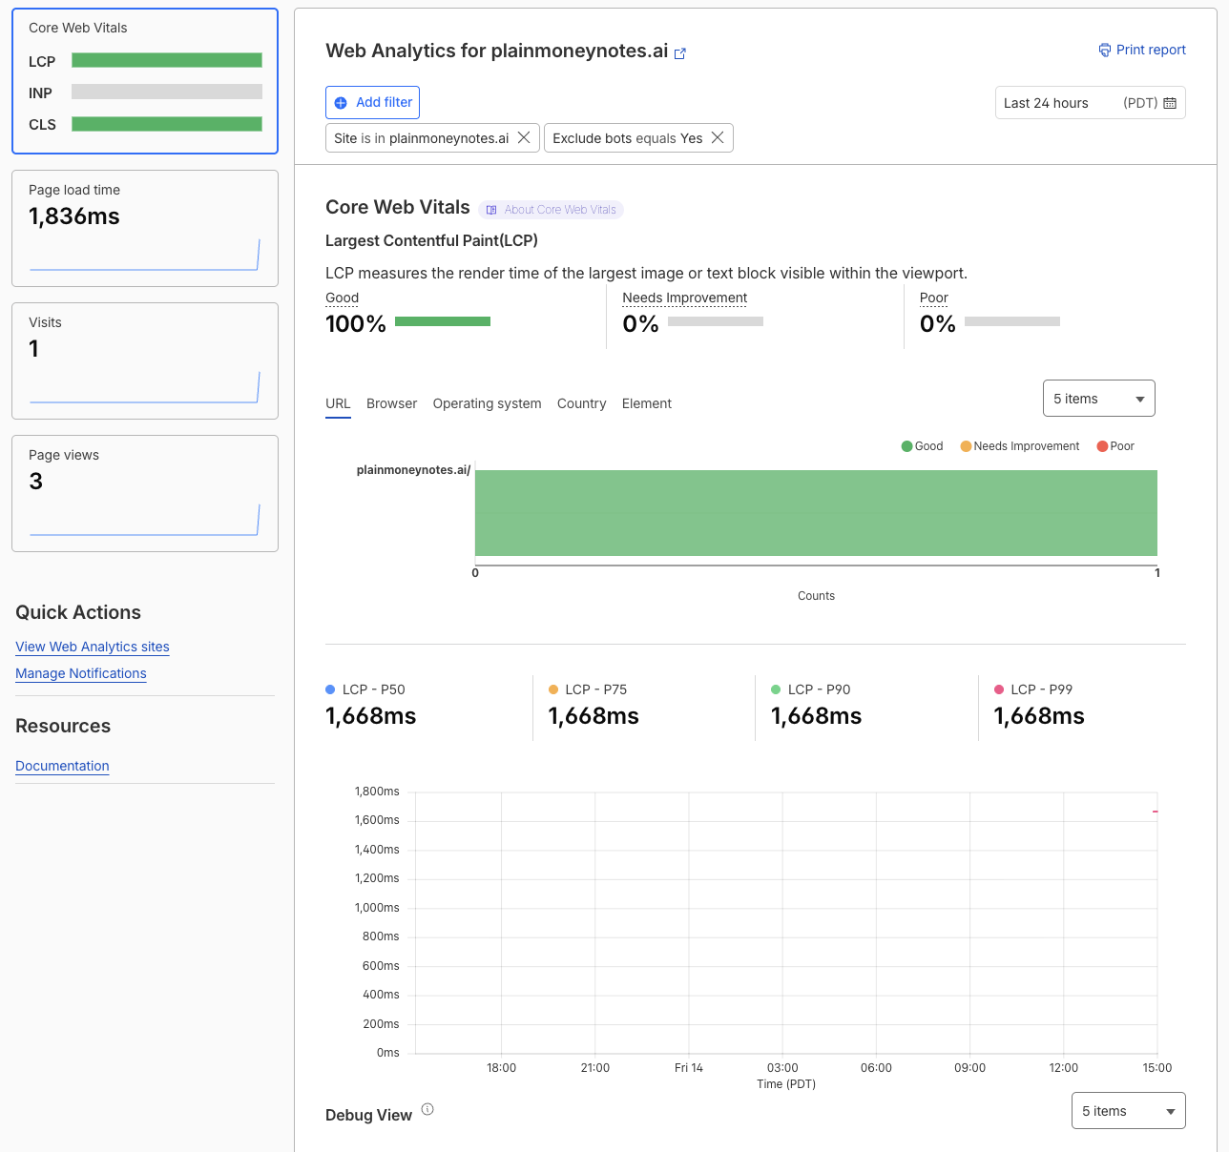This screenshot has height=1152, width=1229.
Task: Open View Web Analytics sites link
Action: (x=93, y=647)
